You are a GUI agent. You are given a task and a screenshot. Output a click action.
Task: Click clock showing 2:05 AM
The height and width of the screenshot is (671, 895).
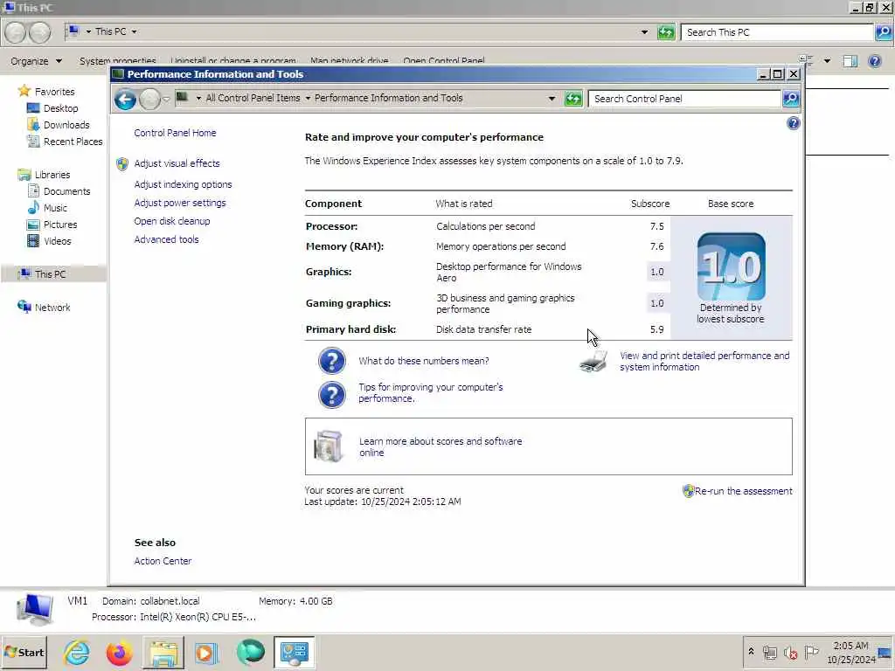pos(851,646)
